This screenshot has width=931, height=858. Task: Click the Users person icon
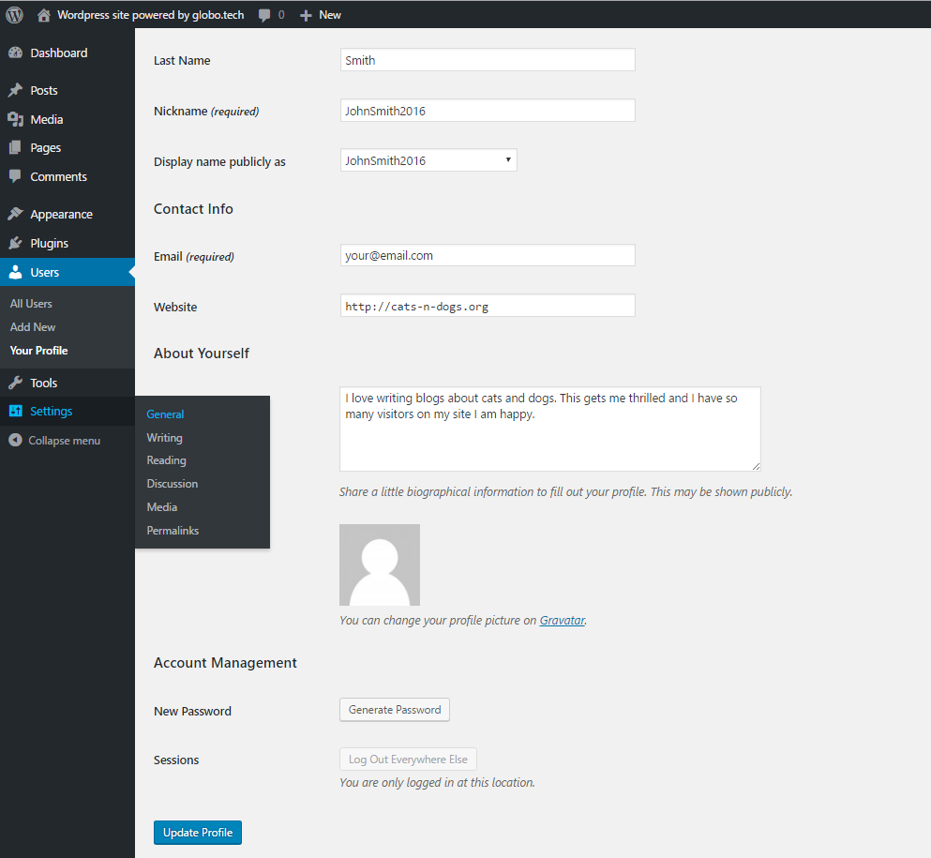[x=15, y=272]
